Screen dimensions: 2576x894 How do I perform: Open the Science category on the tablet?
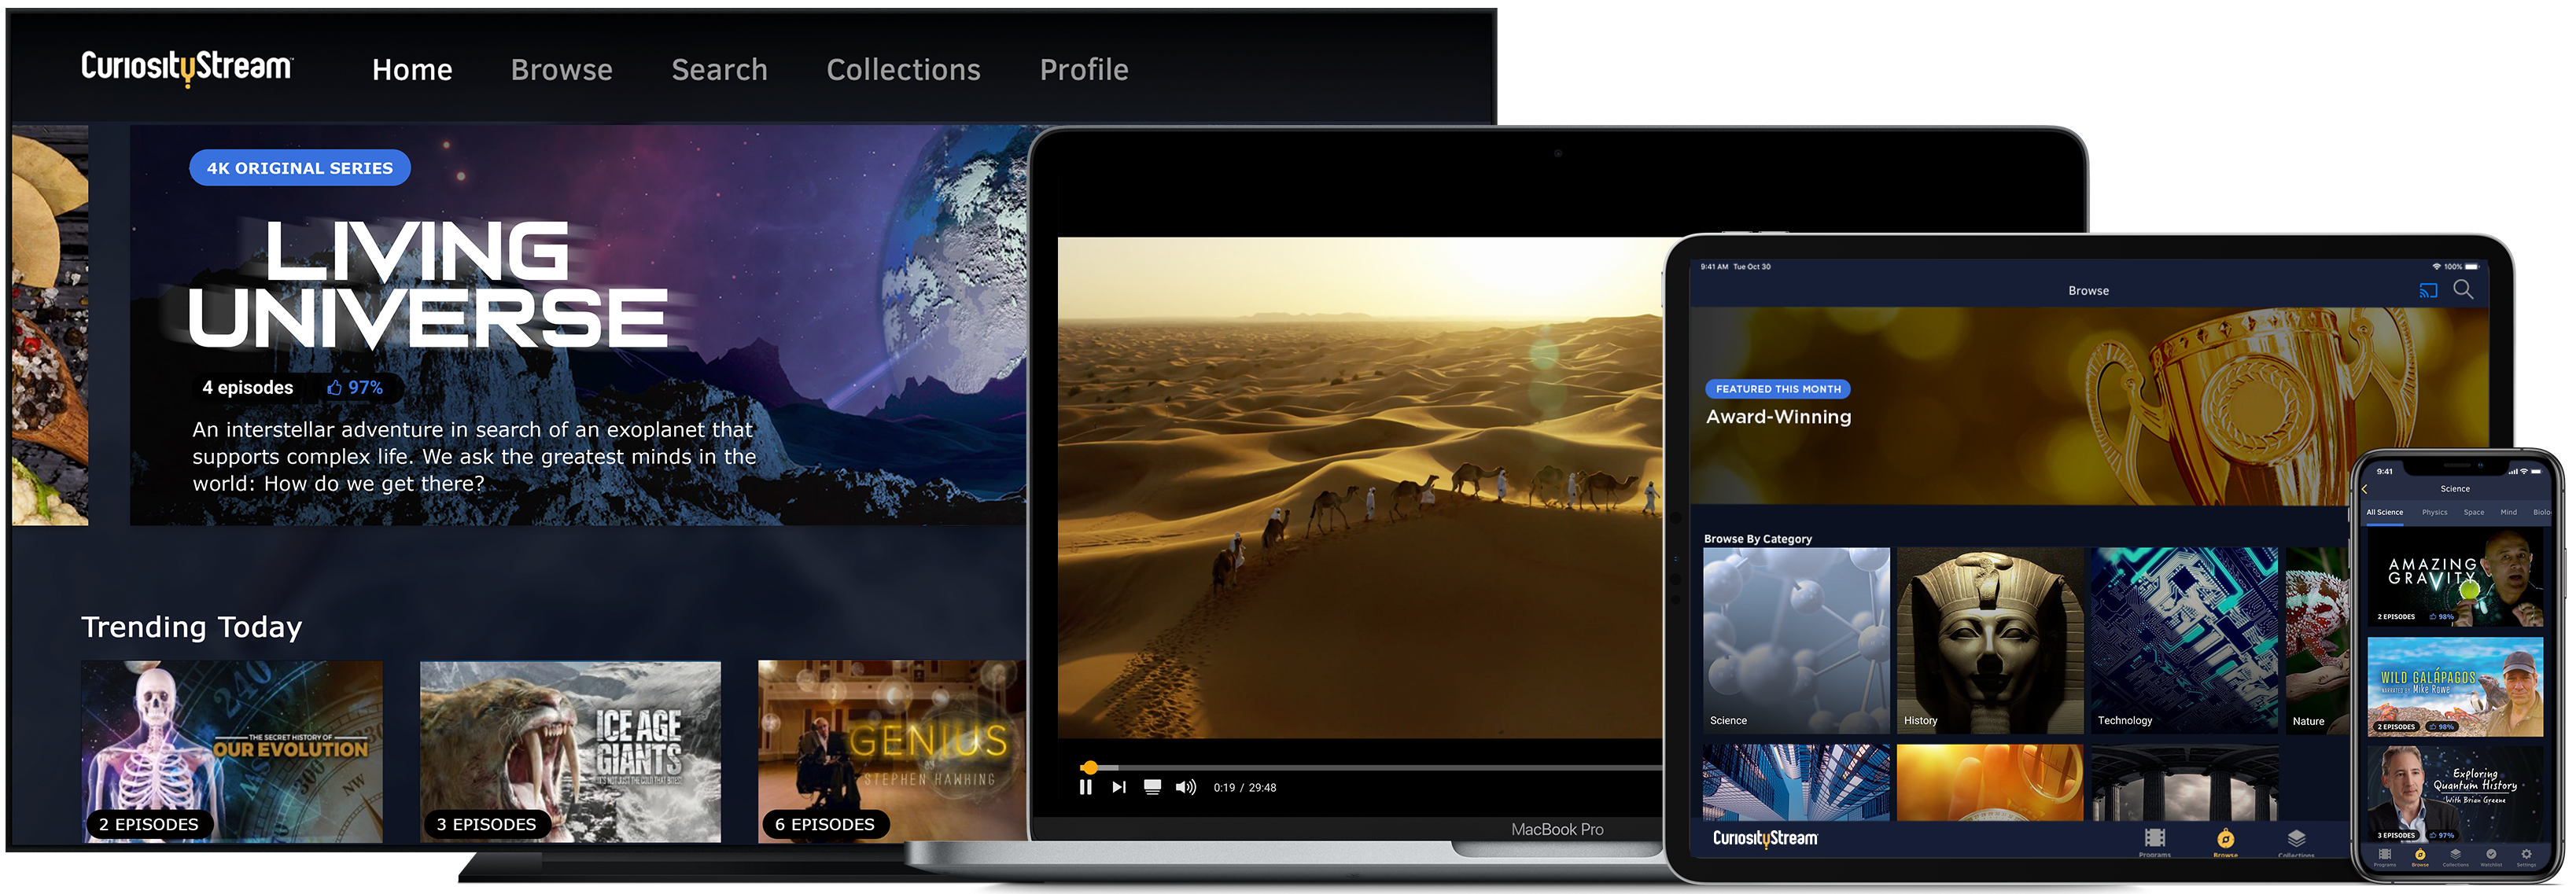pos(1797,641)
